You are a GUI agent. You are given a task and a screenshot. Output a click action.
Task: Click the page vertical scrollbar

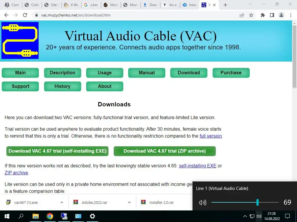coord(295,57)
